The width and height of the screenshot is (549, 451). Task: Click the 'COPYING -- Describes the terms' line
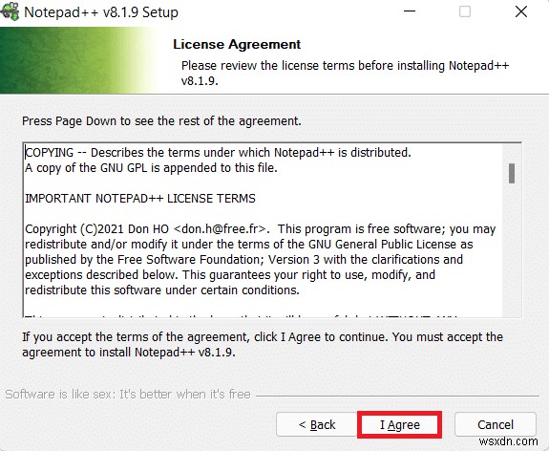pyautogui.click(x=218, y=153)
